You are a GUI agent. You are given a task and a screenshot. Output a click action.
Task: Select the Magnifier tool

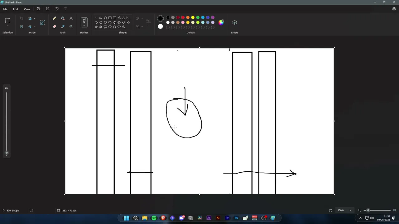click(71, 27)
